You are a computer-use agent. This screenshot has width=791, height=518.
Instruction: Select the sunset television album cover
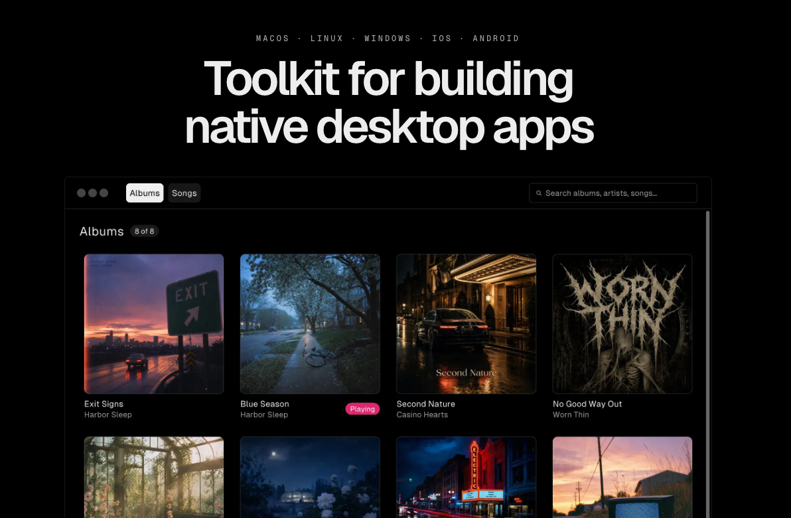pos(622,477)
